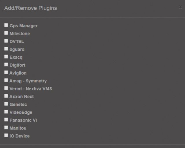Tick the DVTEL checkbox
The width and height of the screenshot is (185, 148).
click(6, 41)
